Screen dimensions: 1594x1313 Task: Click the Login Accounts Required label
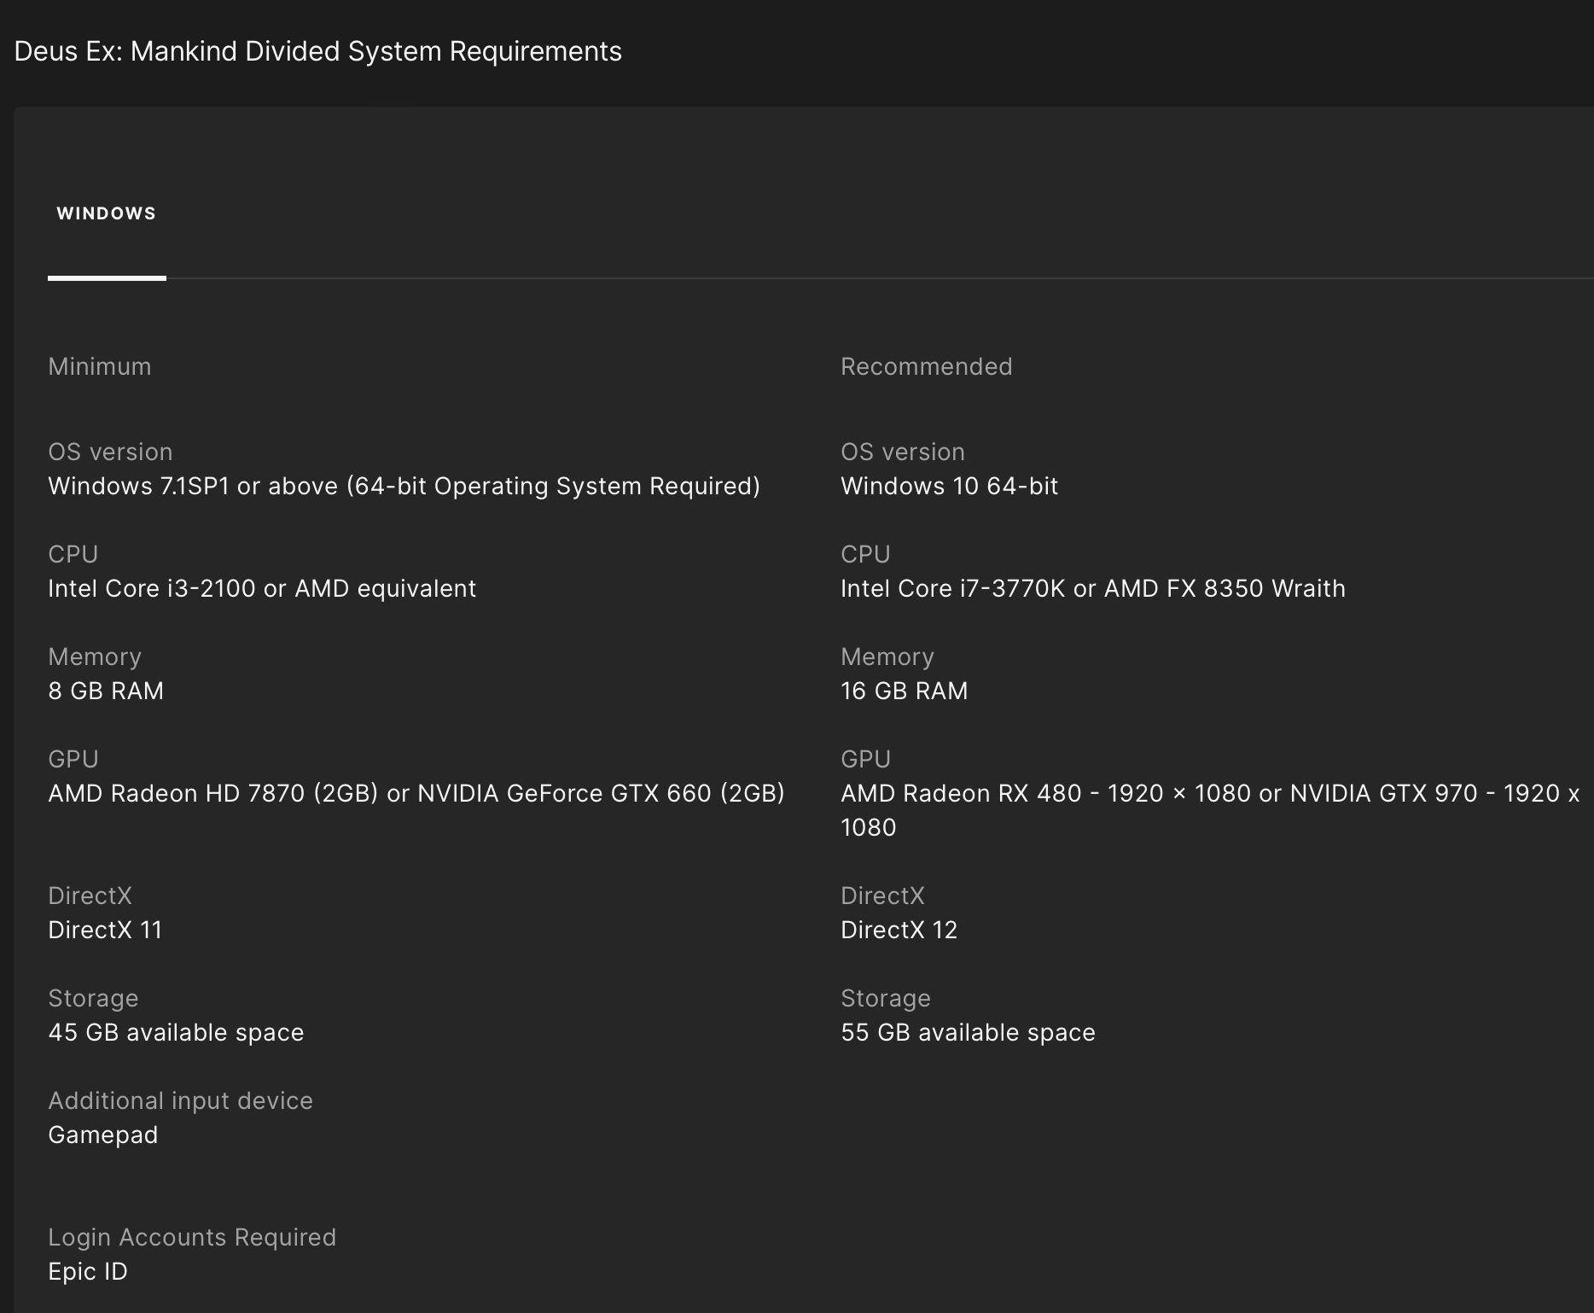tap(192, 1237)
